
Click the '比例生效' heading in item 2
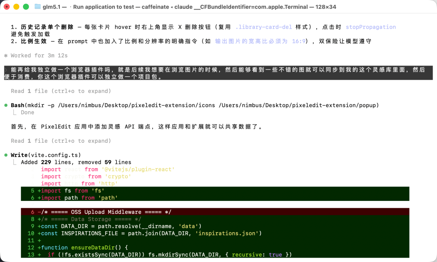[x=34, y=41]
